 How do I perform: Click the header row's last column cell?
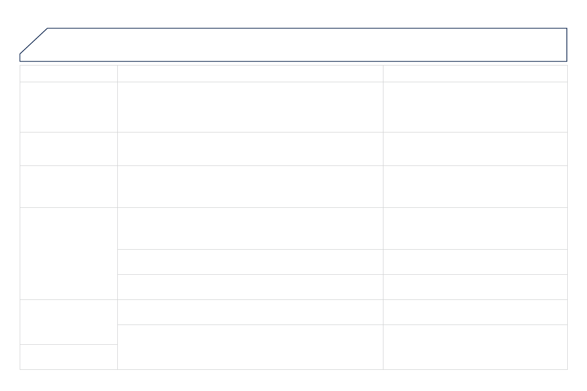click(475, 73)
